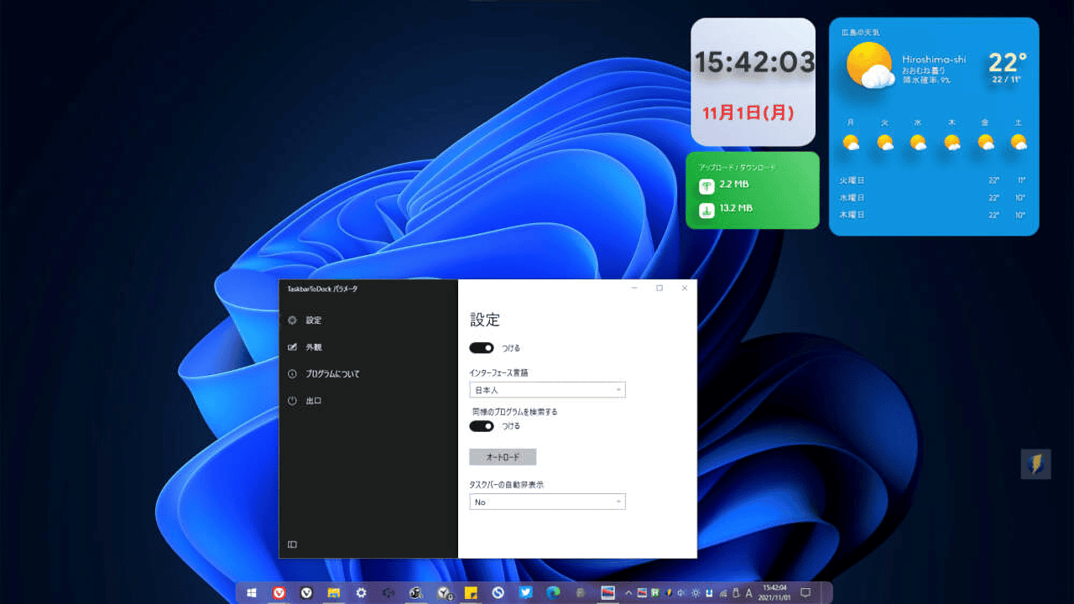The width and height of the screenshot is (1074, 604).
Task: Minimize the TaskbarToDock window
Action: click(x=634, y=288)
